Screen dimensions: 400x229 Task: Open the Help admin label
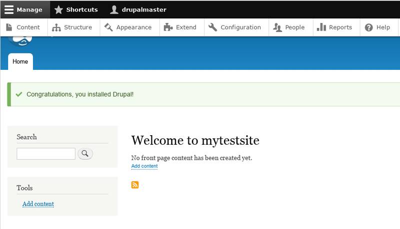pos(383,27)
